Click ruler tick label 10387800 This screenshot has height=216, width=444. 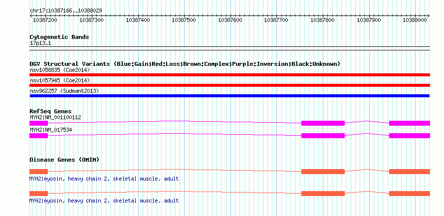click(x=322, y=20)
